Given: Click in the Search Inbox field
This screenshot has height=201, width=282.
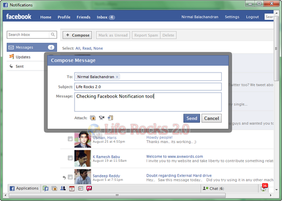Looking at the screenshot, I should pyautogui.click(x=28, y=34).
